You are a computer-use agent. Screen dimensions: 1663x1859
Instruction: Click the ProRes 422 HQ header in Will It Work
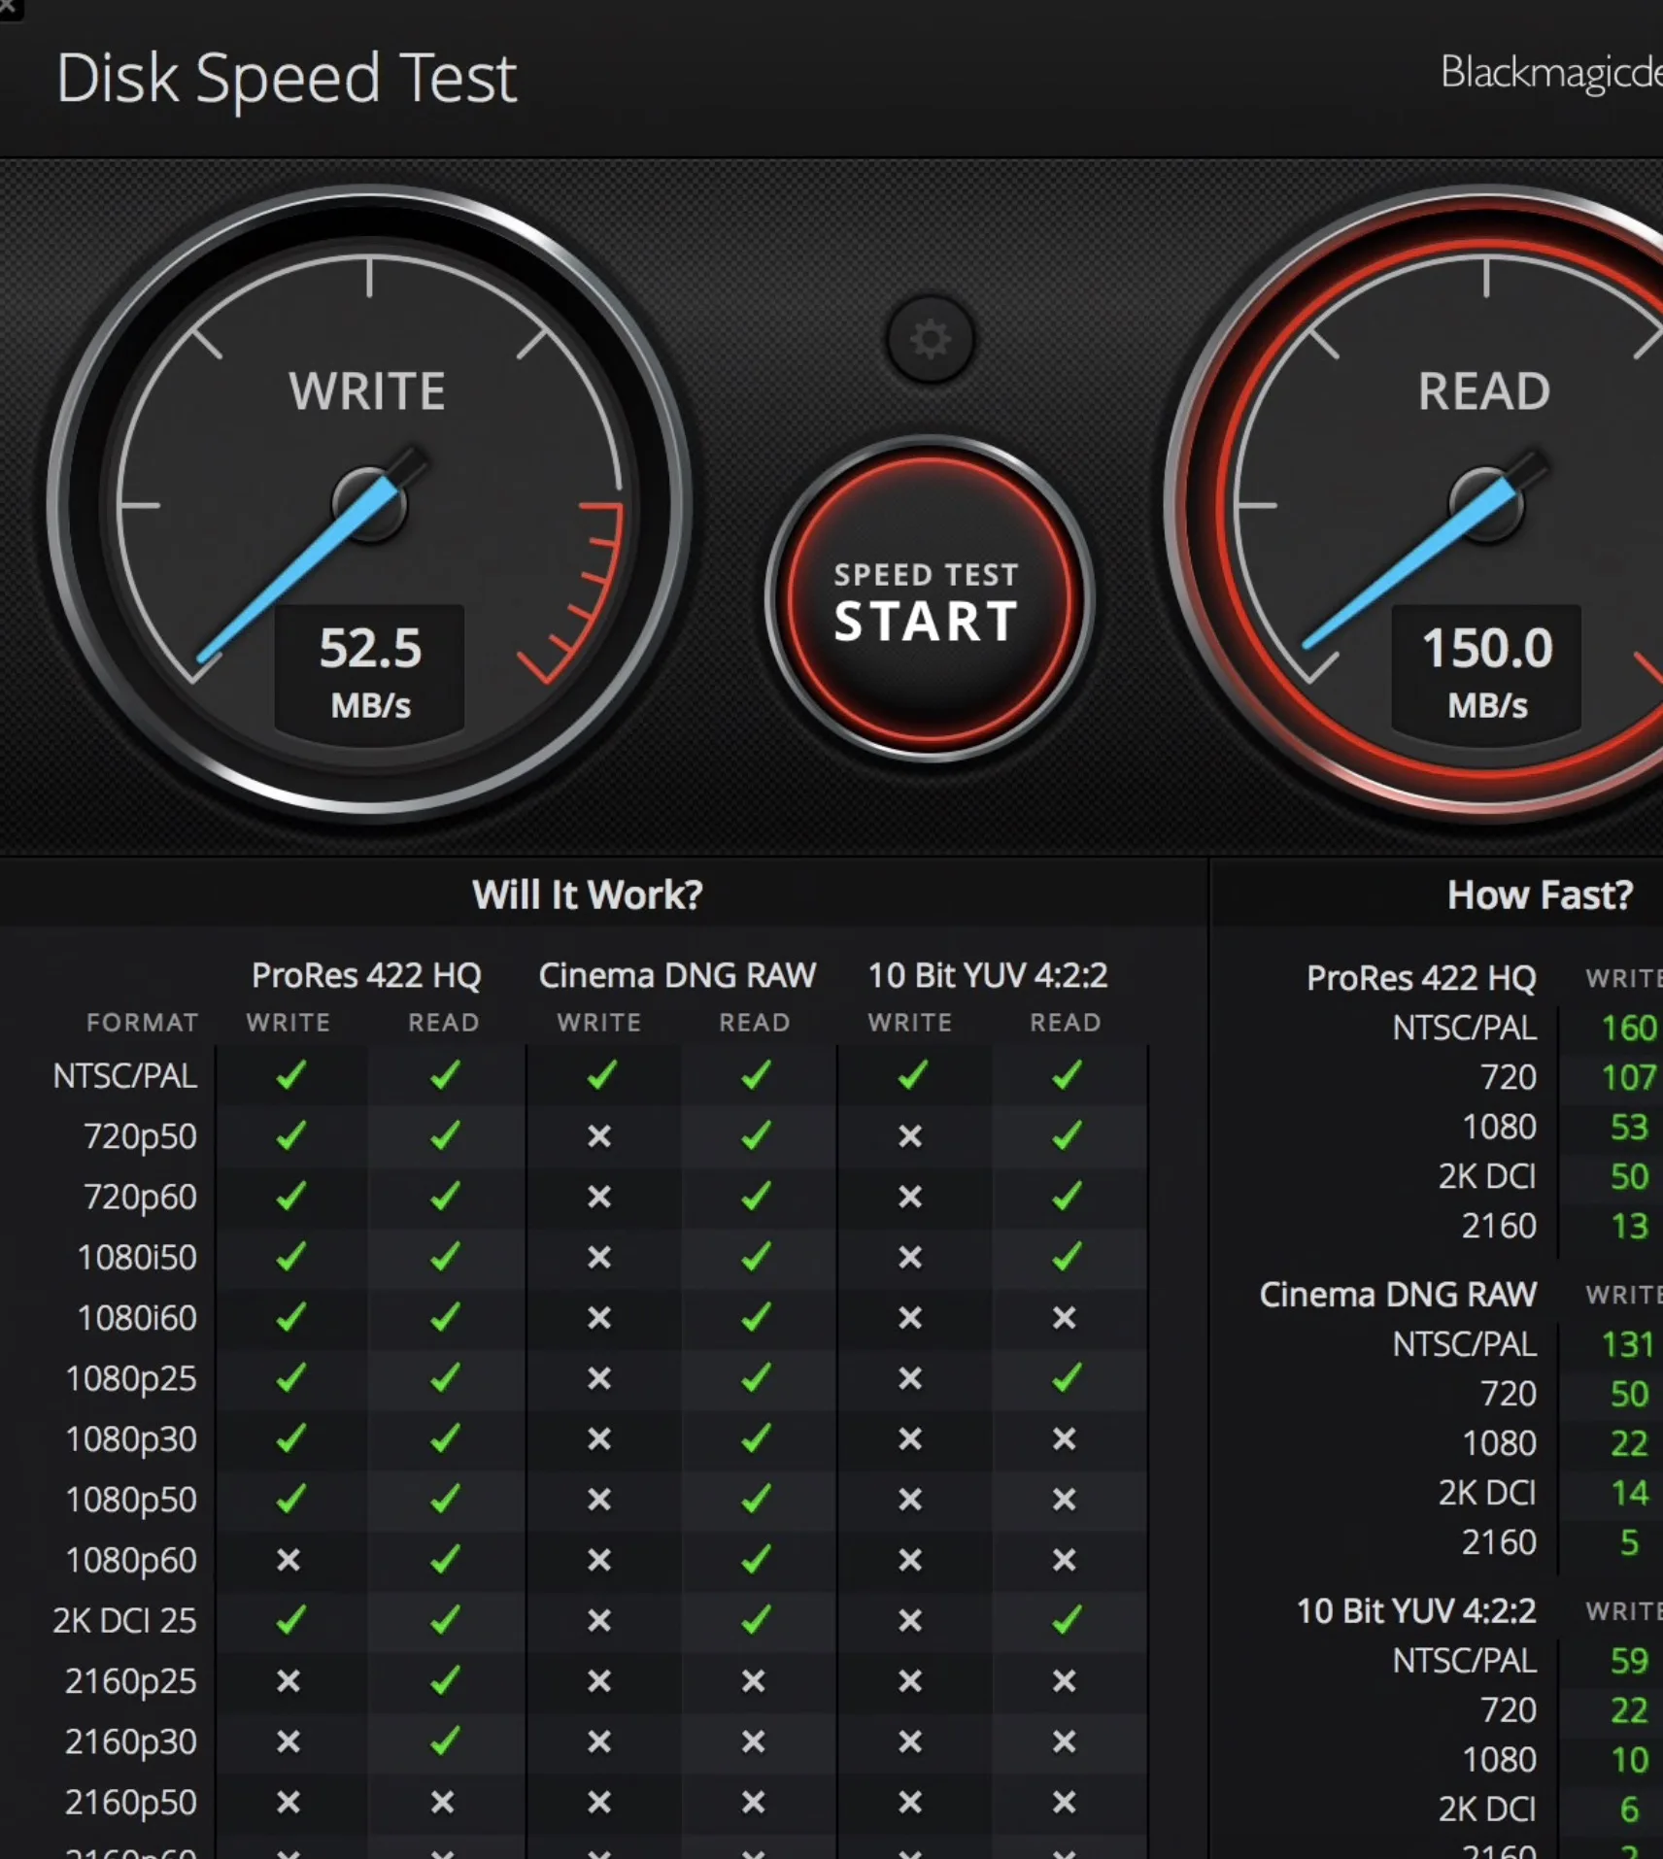[x=366, y=975]
